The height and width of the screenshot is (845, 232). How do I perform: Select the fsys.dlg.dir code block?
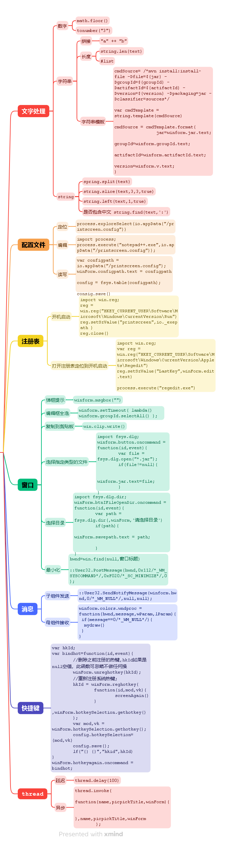click(122, 523)
